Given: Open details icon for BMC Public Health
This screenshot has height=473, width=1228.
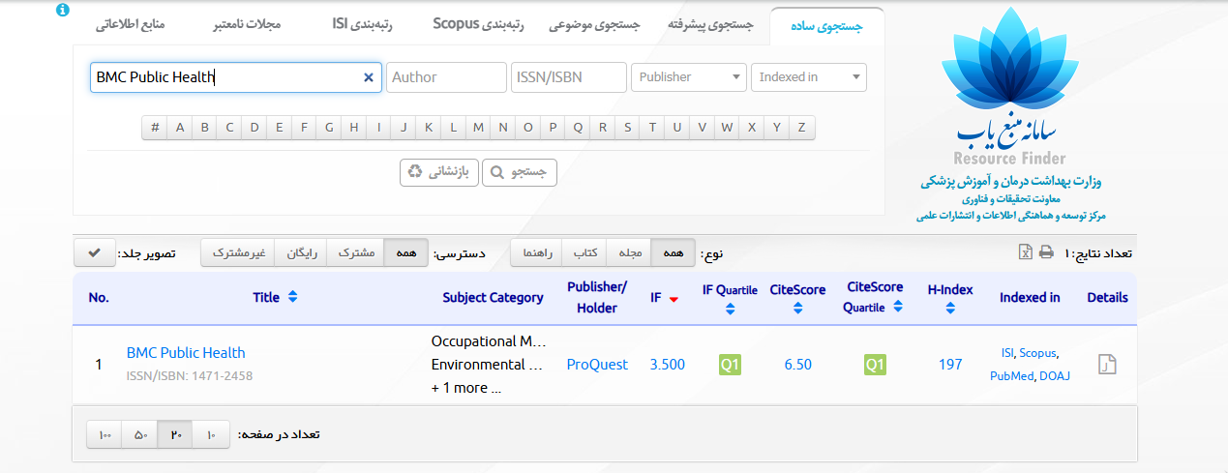Looking at the screenshot, I should (1107, 365).
